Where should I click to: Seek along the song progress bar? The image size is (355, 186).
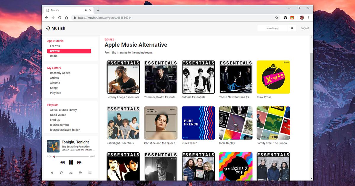71,156
